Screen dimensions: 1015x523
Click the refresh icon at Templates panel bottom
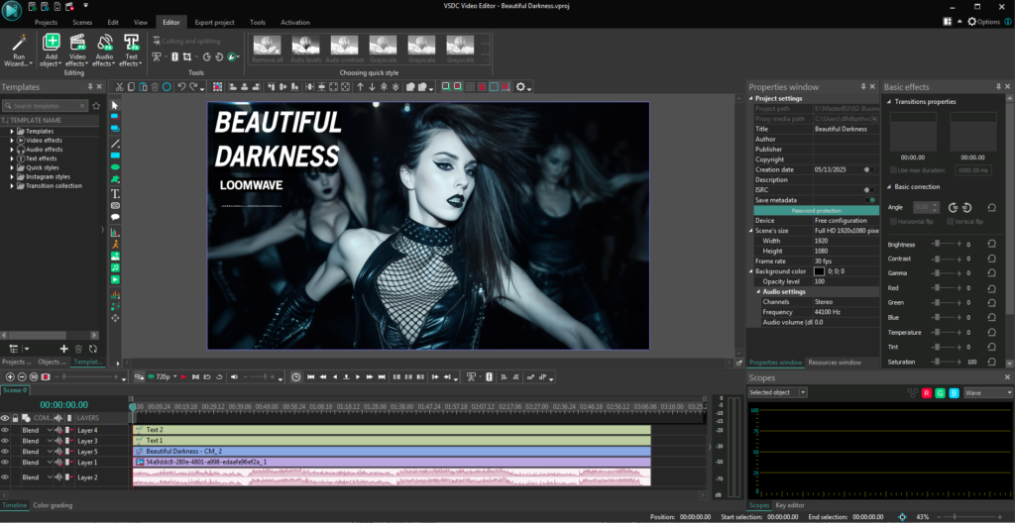point(92,349)
